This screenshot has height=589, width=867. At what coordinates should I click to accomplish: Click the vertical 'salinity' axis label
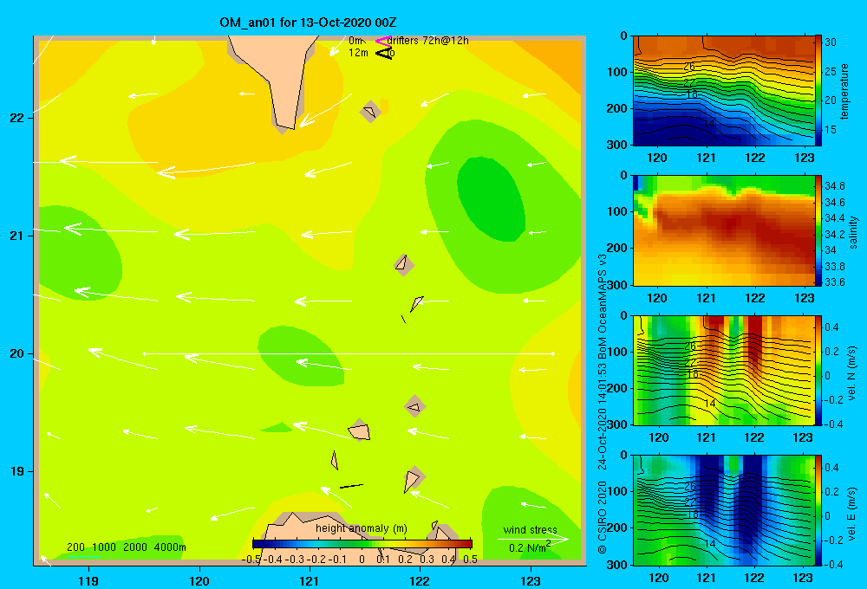(852, 232)
